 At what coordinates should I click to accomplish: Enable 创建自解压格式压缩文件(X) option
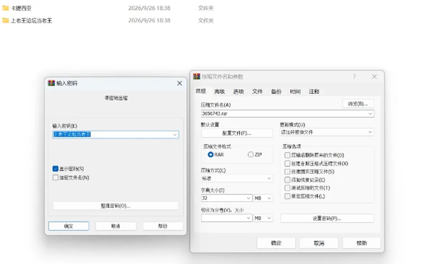[x=287, y=163]
